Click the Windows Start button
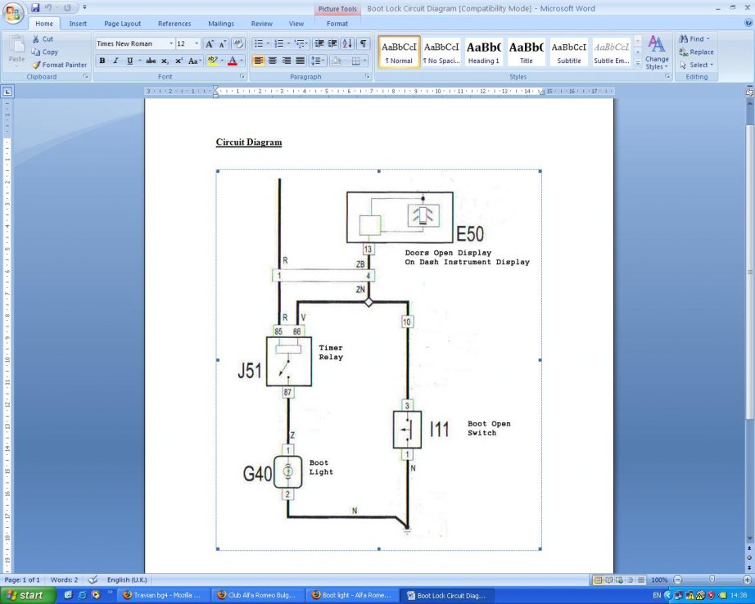 click(27, 595)
